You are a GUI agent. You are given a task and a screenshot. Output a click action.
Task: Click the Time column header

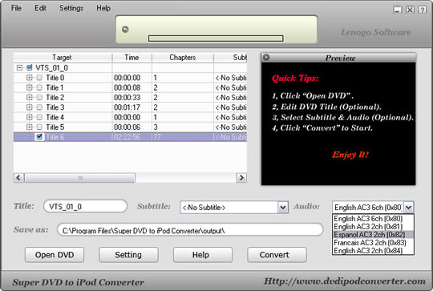point(132,58)
